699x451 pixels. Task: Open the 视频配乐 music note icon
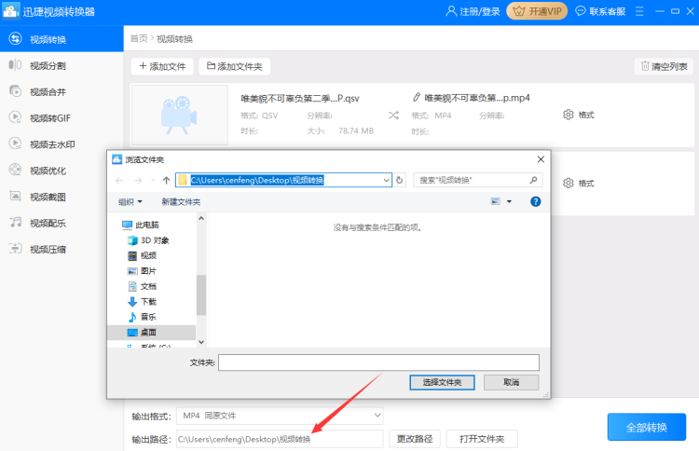click(x=16, y=223)
